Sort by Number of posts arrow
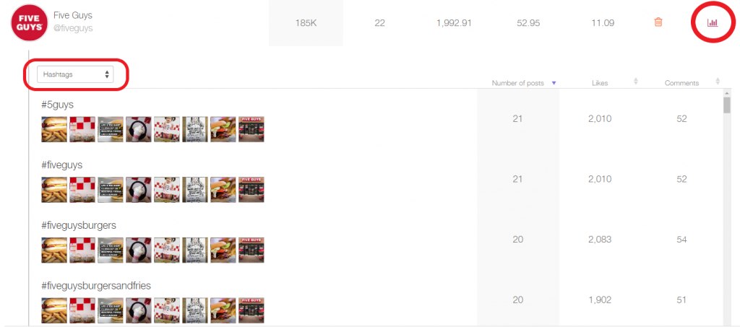The width and height of the screenshot is (740, 327). coord(554,83)
